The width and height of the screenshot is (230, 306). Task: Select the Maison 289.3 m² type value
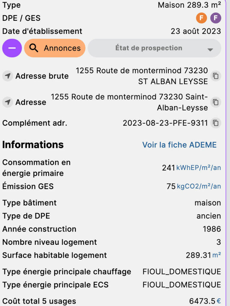pos(189,5)
